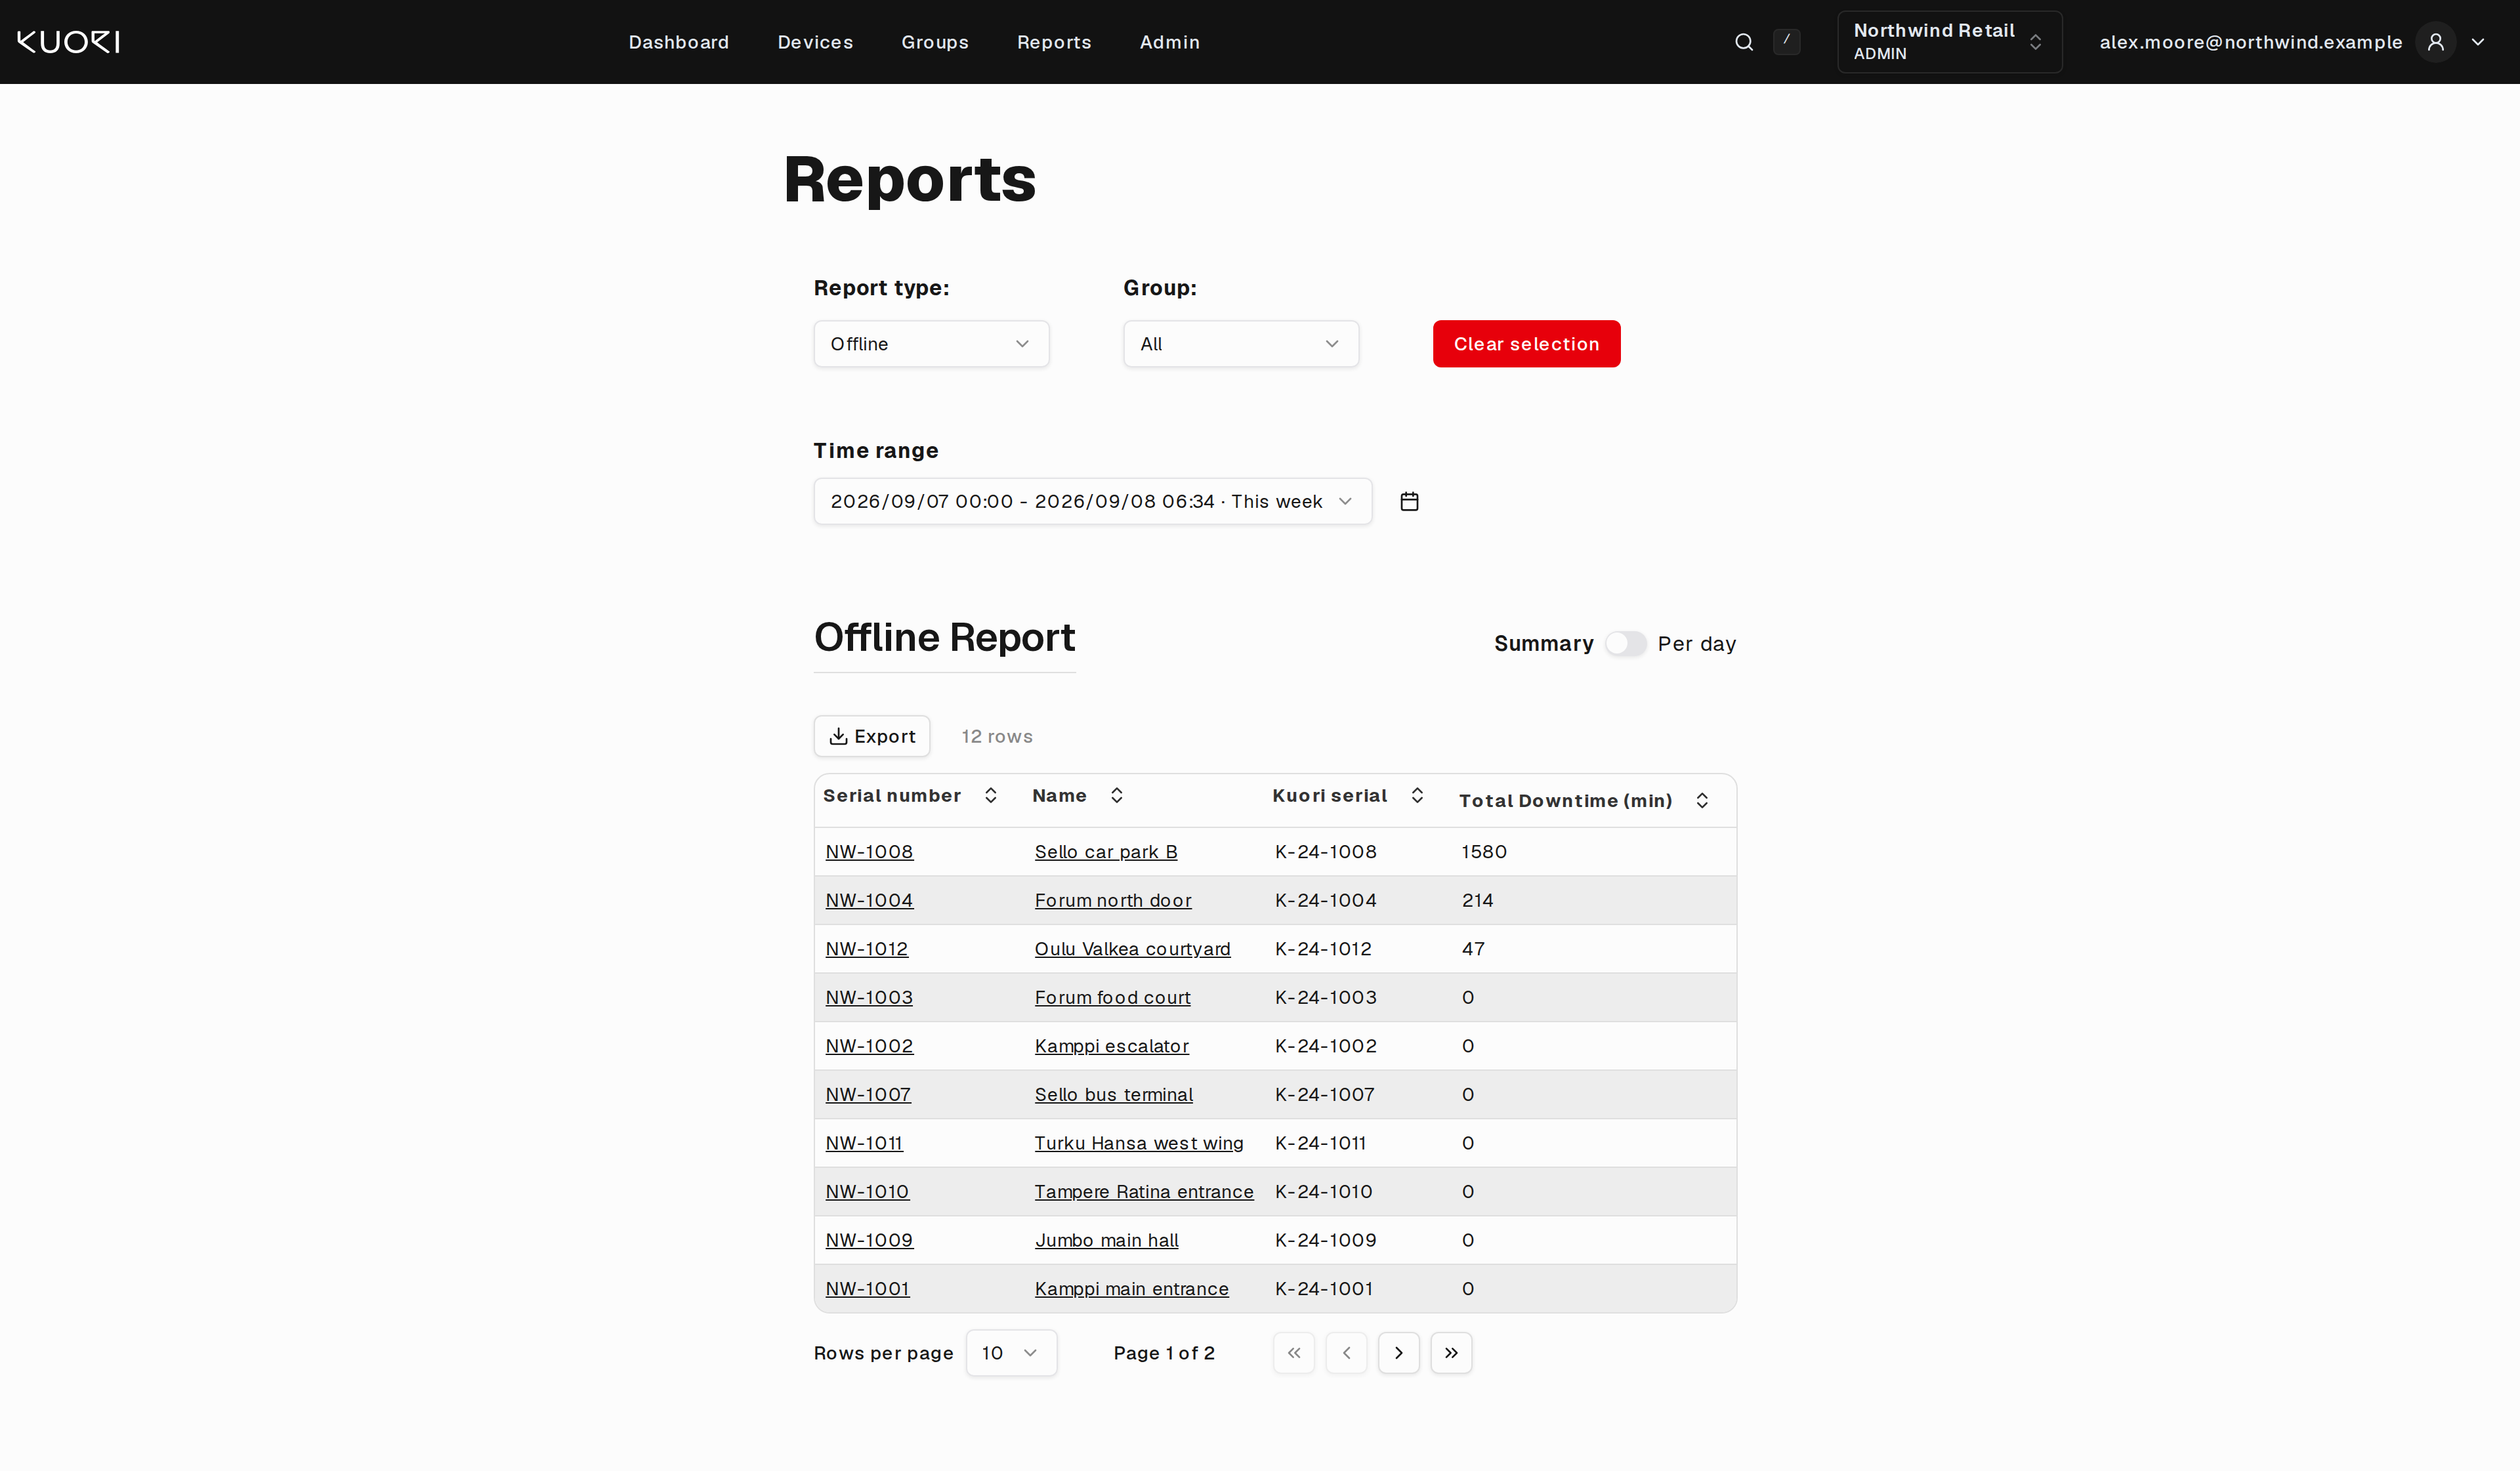Screen dimensions: 2520x1471
Task: Open Turku Hansa west wing link
Action: coord(1139,1143)
